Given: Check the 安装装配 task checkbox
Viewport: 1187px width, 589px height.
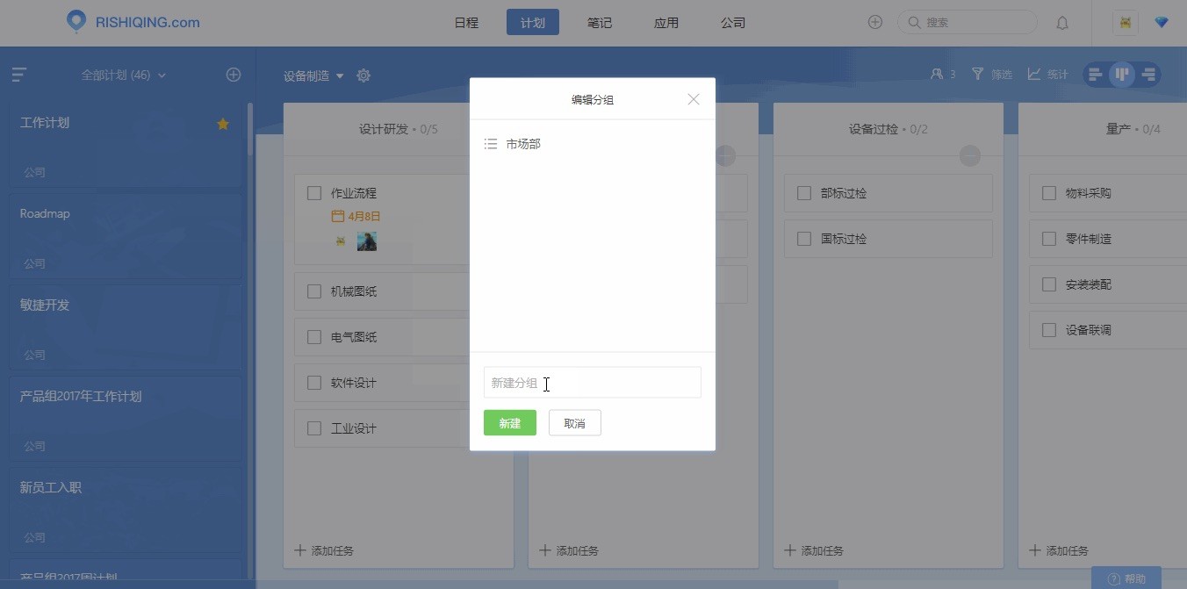Looking at the screenshot, I should 1048,284.
